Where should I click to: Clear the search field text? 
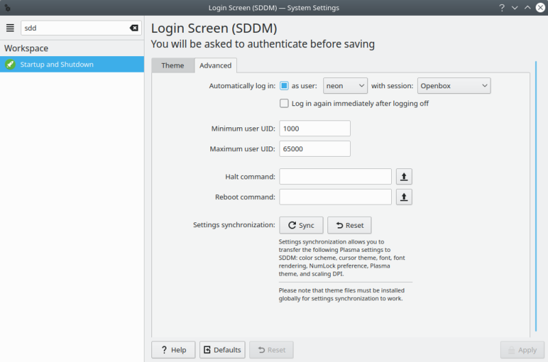point(134,28)
